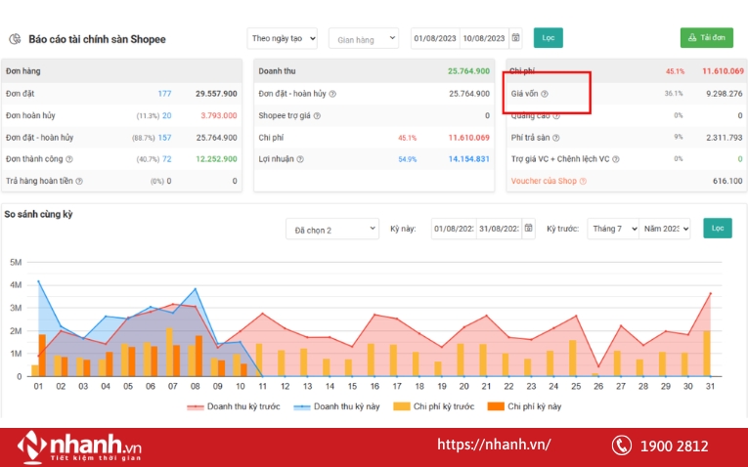The width and height of the screenshot is (748, 467).
Task: Click the 1900 2812 phone number
Action: point(674,446)
